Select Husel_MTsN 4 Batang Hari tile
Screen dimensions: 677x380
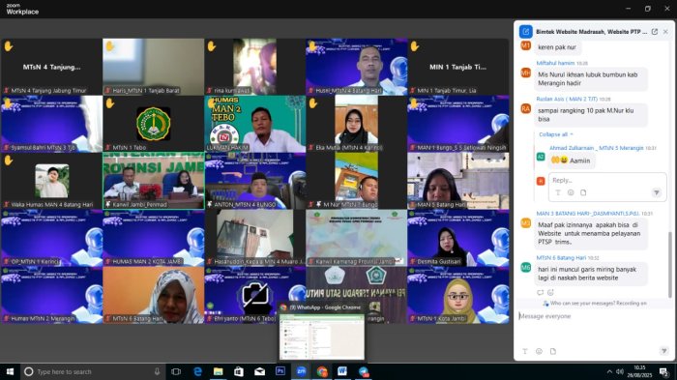pyautogui.click(x=356, y=67)
